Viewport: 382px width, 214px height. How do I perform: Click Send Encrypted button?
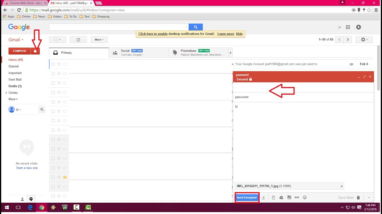(x=247, y=198)
